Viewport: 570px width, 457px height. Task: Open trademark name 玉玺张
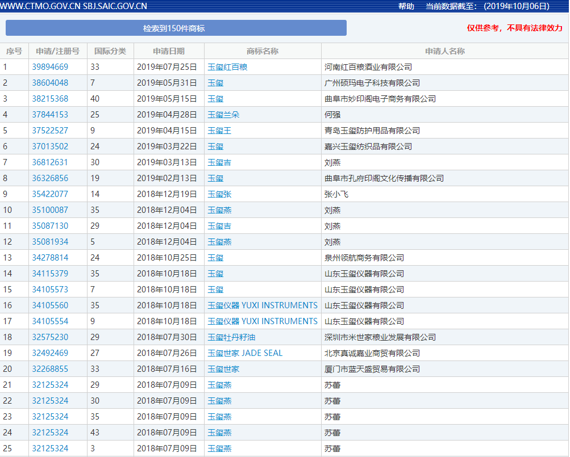tap(219, 194)
